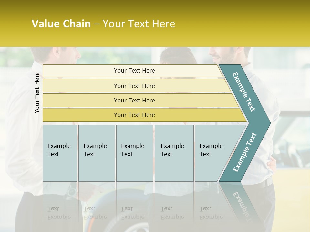Select the second "Your Text Here" horizontal bar
The image size is (310, 232).
point(134,86)
